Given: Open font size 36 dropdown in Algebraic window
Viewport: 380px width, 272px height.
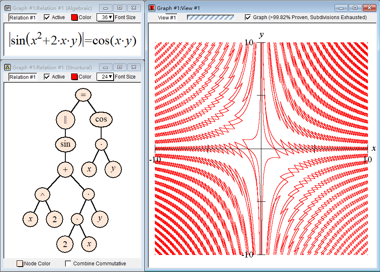Looking at the screenshot, I should pyautogui.click(x=105, y=17).
